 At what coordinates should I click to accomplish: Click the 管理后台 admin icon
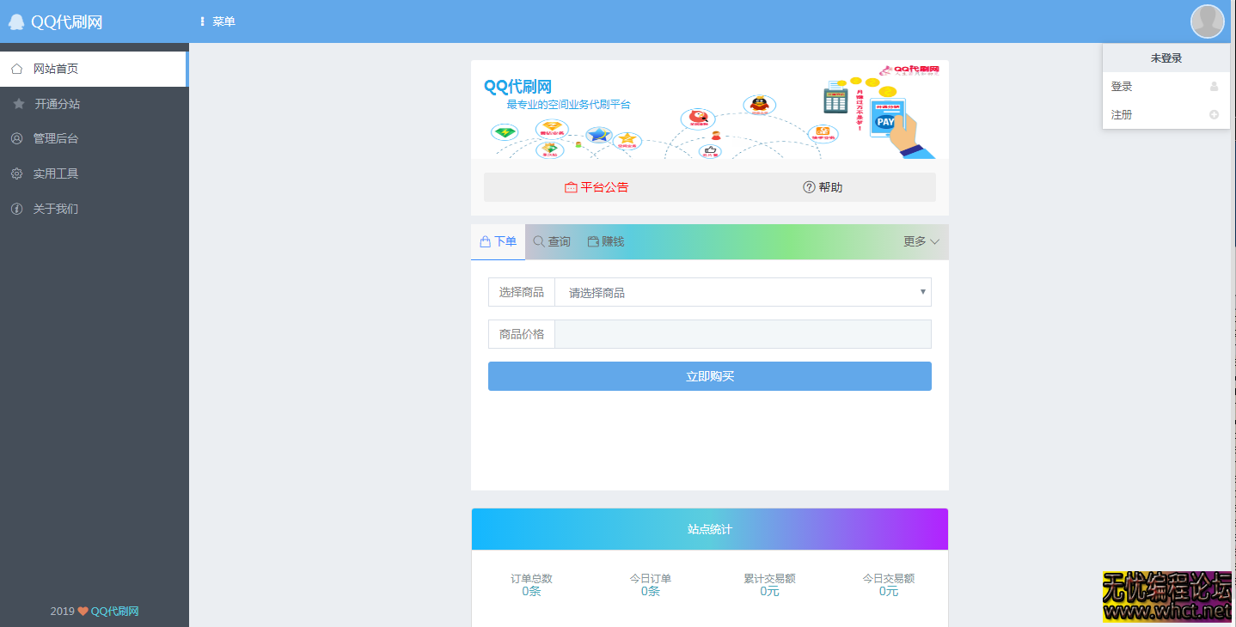click(15, 137)
